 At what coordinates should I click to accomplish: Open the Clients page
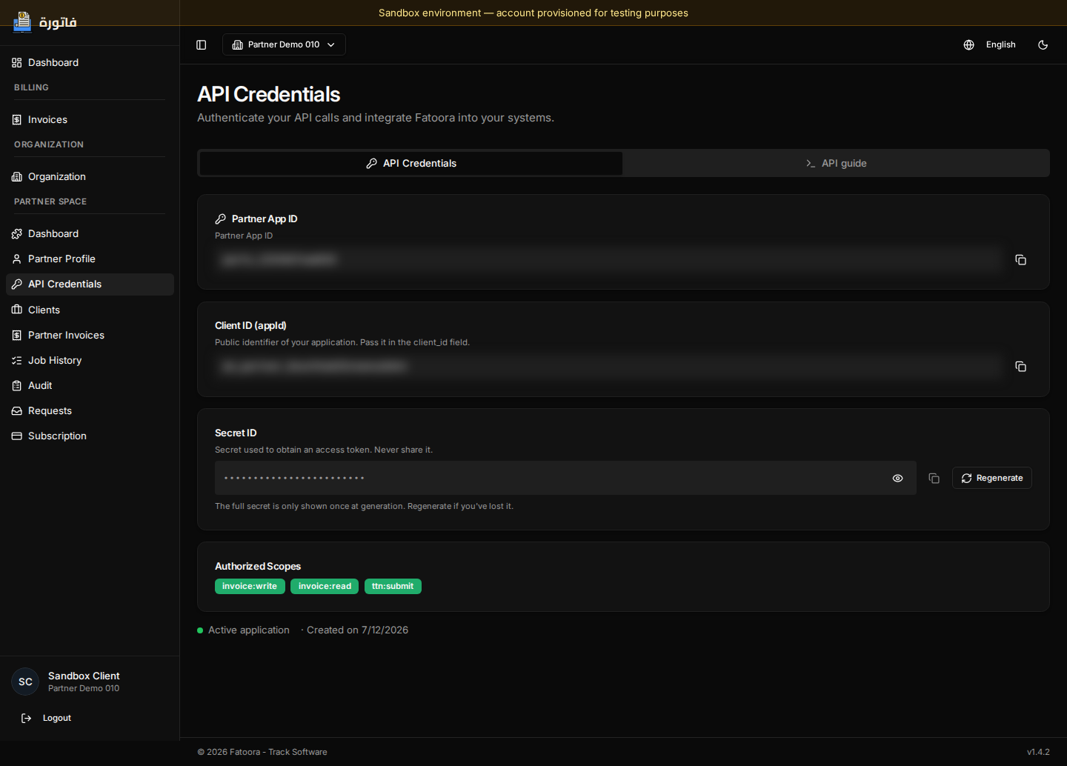coord(90,310)
